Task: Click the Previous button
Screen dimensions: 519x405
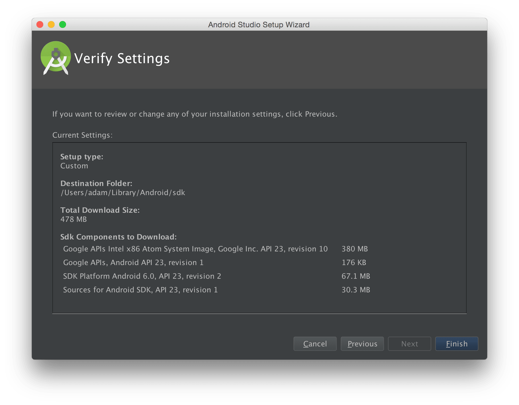Action: tap(362, 344)
